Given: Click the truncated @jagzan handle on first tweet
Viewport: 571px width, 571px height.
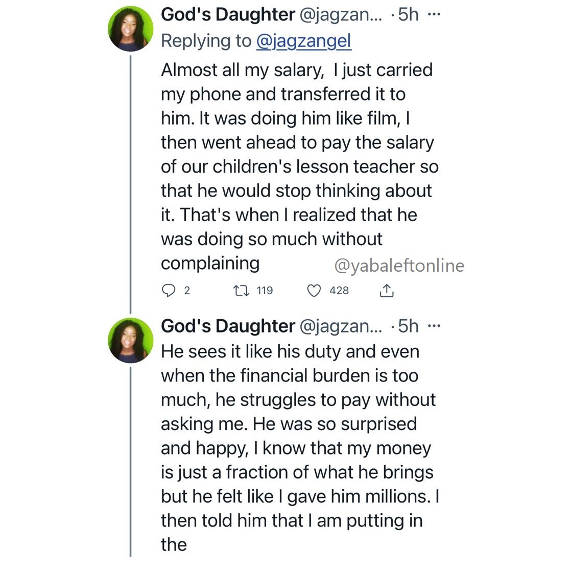Looking at the screenshot, I should tap(340, 15).
